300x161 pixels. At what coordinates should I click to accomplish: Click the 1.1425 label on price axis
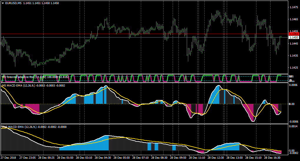(x=294, y=67)
